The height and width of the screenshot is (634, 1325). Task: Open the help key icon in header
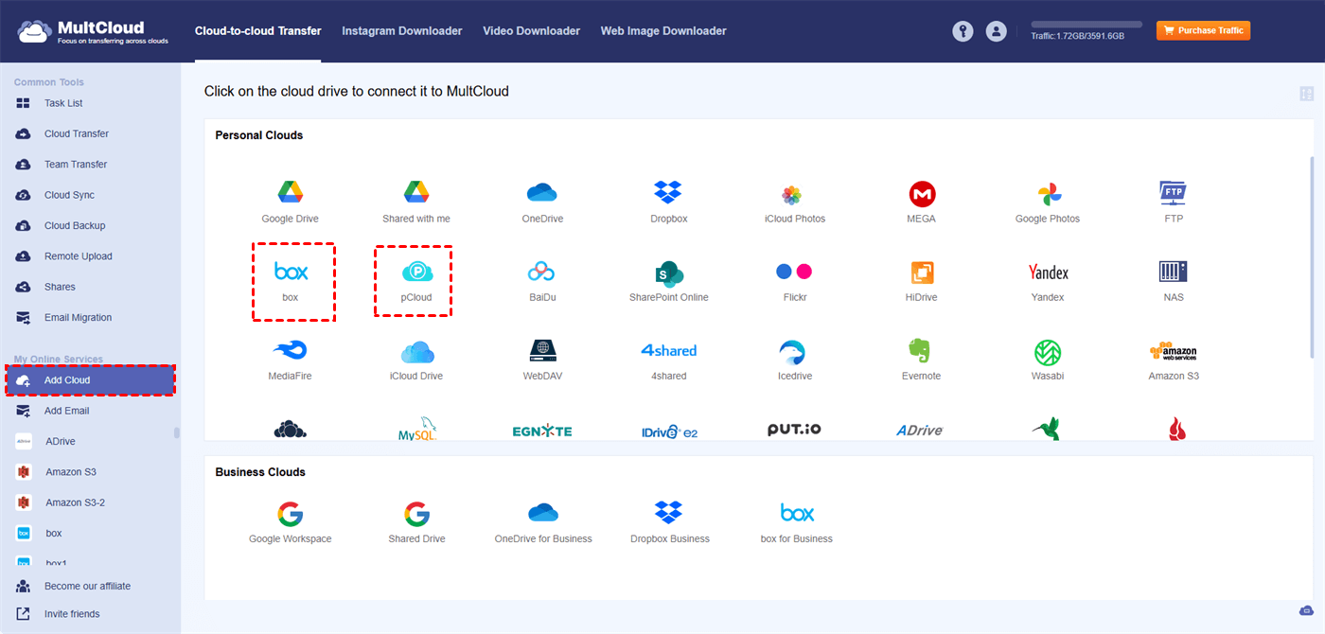point(963,31)
